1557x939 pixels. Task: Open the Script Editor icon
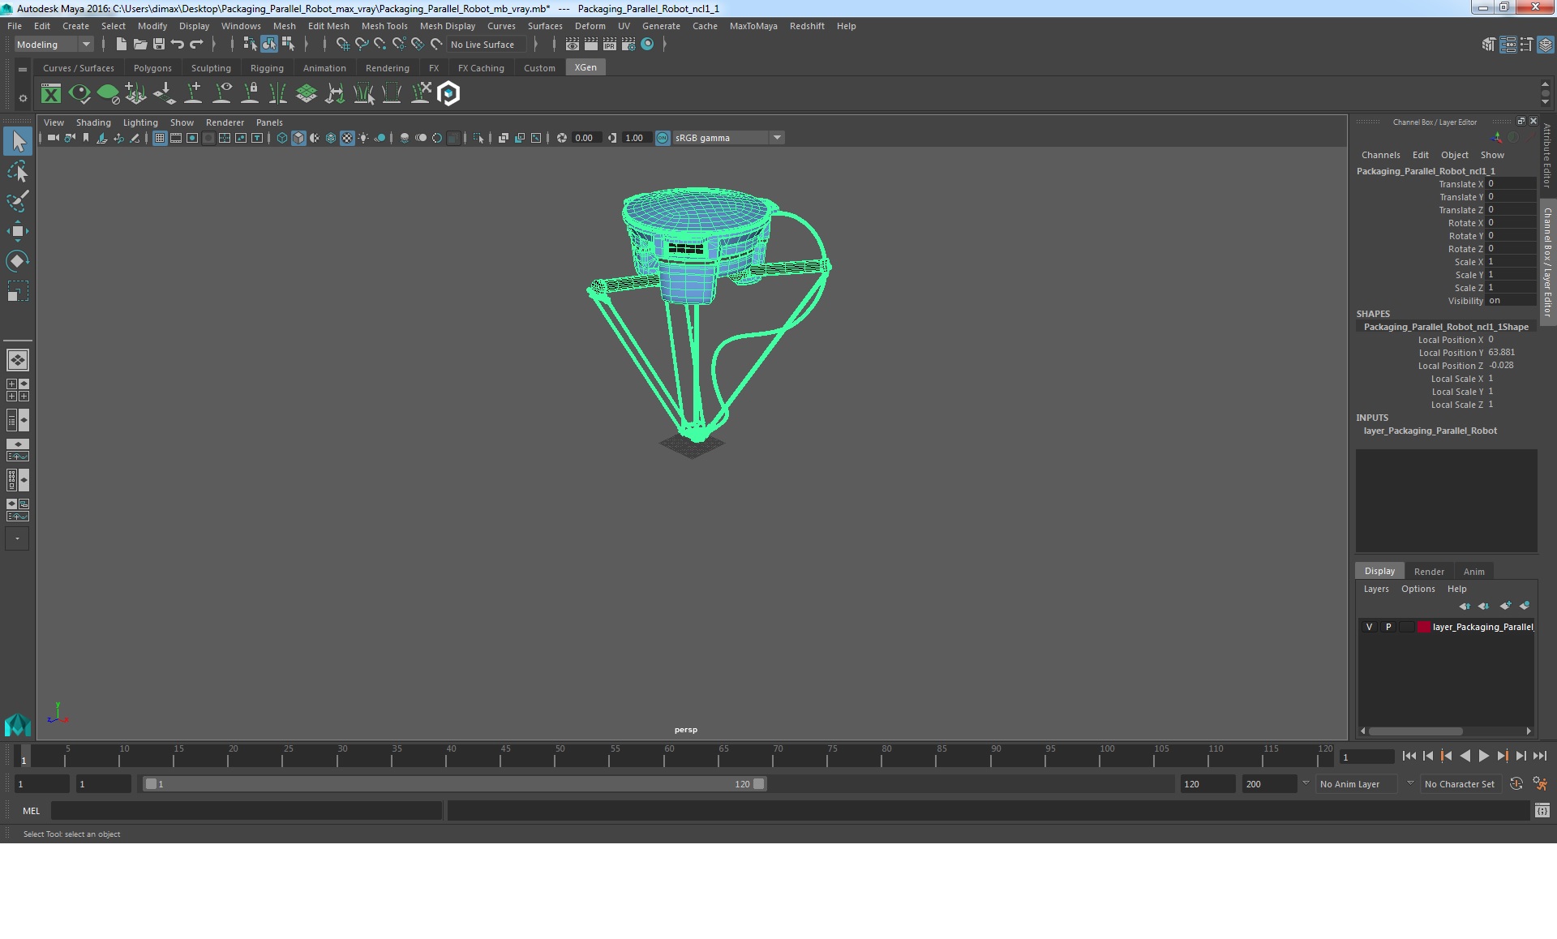pos(1542,810)
